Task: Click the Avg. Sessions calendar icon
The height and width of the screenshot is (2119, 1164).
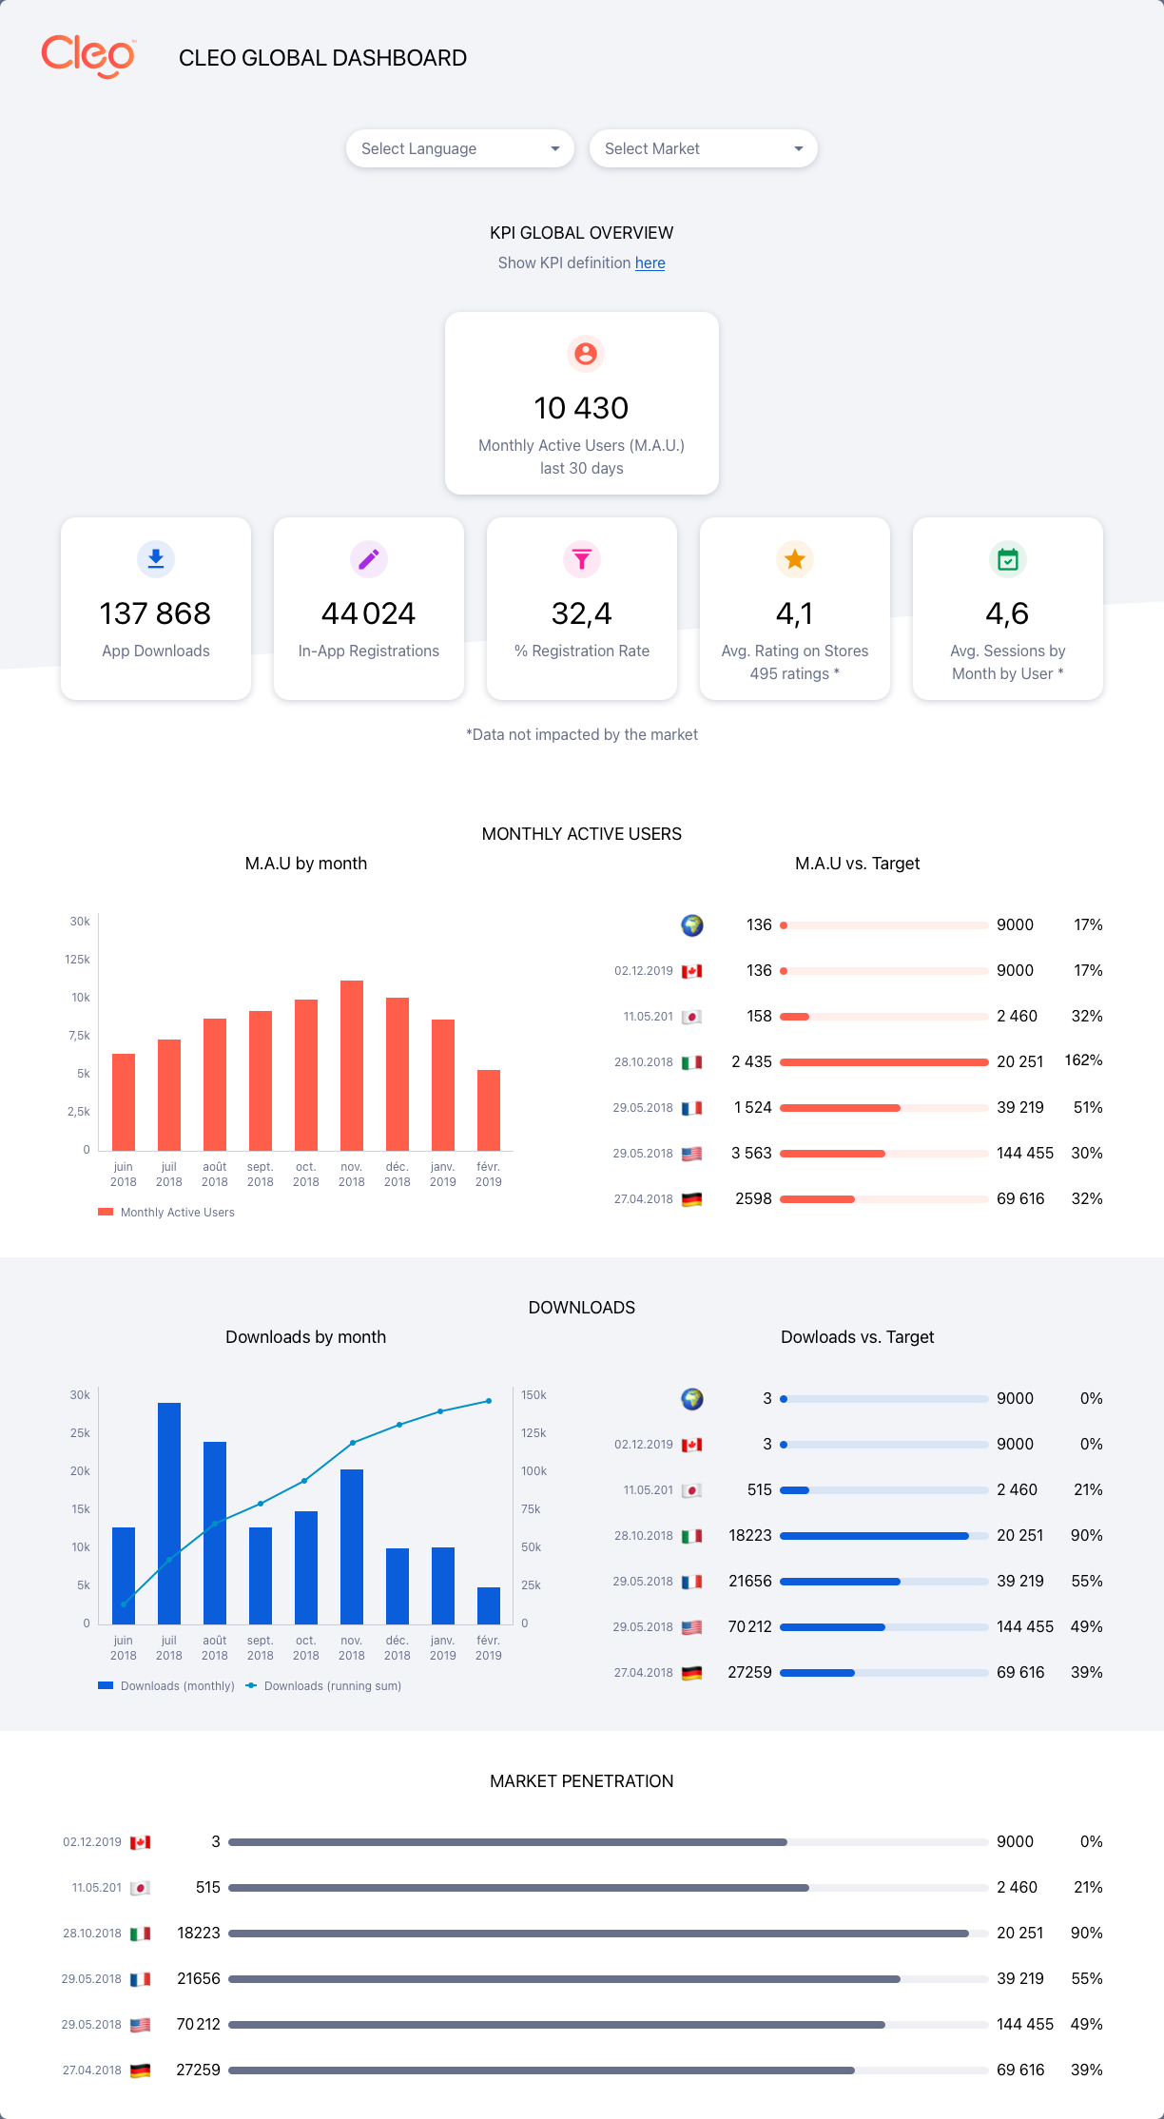Action: [x=1008, y=559]
